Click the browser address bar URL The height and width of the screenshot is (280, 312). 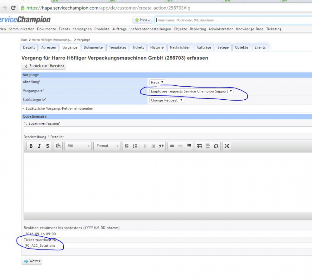coord(109,8)
